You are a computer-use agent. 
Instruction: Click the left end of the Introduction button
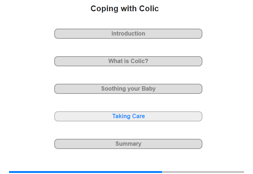(x=56, y=34)
